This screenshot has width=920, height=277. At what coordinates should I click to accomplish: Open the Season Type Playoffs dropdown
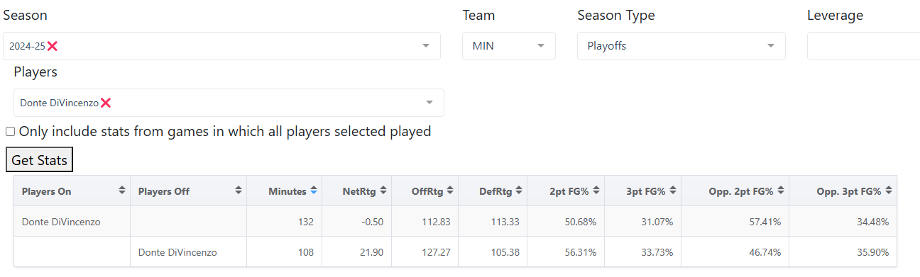681,46
